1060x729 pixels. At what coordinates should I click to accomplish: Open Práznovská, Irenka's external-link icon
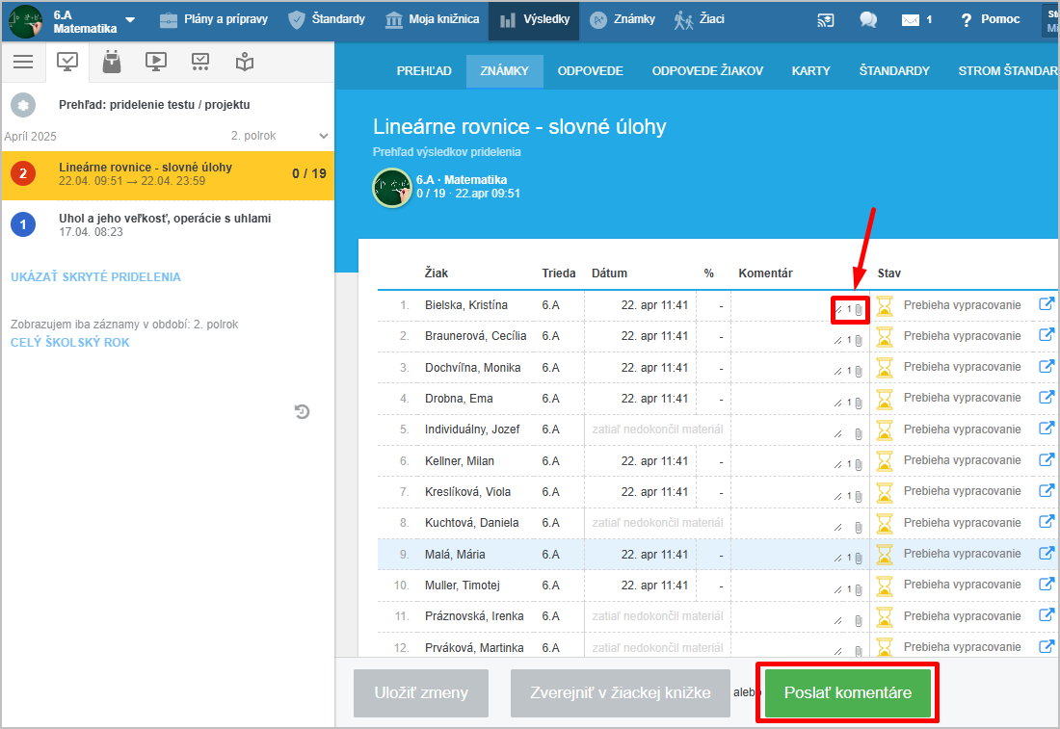tap(1047, 615)
